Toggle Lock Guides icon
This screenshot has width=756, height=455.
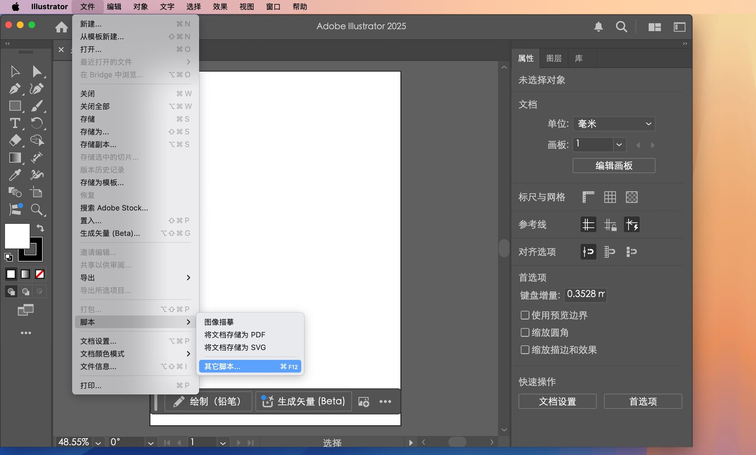[610, 225]
